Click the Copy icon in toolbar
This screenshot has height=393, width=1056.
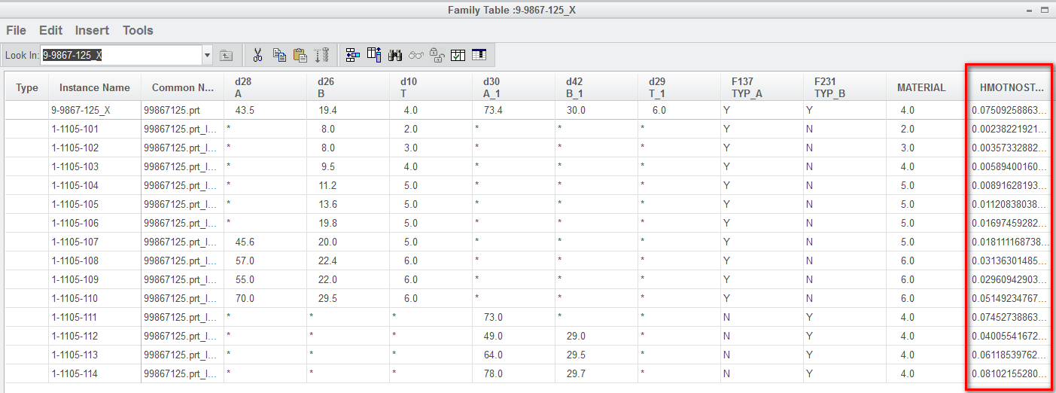coord(279,55)
